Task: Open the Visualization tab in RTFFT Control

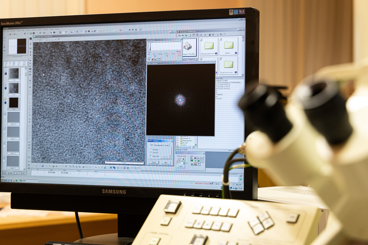Action: tap(159, 145)
